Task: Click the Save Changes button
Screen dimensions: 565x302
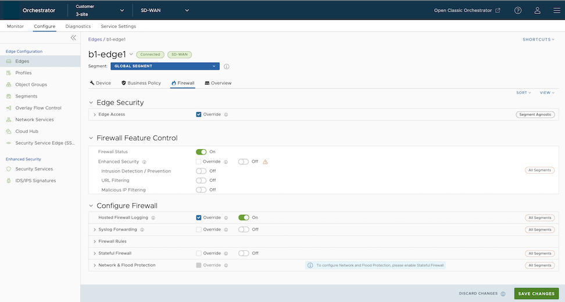Action: tap(536, 294)
